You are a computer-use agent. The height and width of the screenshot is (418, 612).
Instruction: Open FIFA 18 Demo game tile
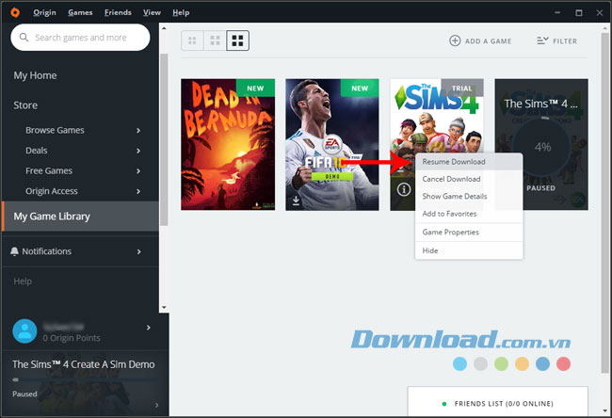click(x=332, y=144)
